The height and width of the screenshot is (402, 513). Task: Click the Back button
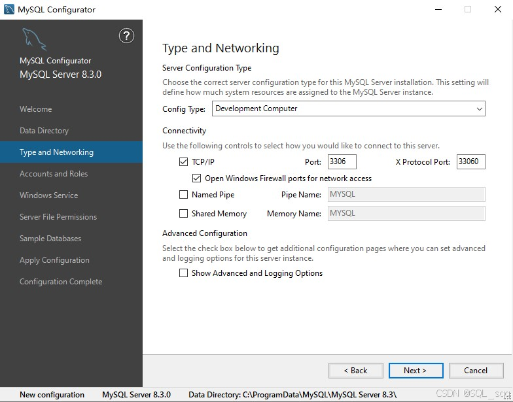(x=356, y=370)
